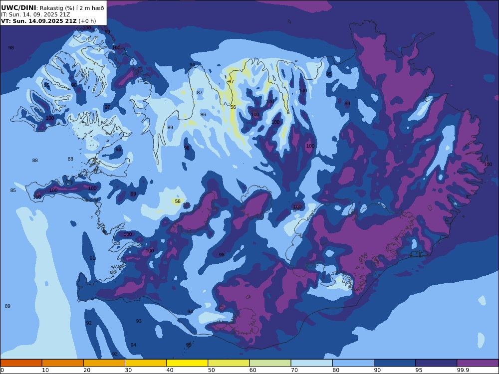Click the humidity value 57 on the map

[x=231, y=82]
